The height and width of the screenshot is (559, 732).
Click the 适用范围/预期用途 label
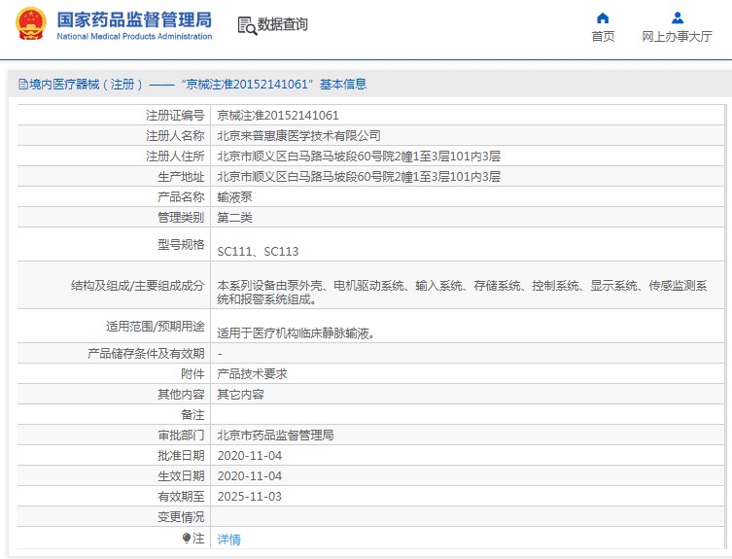[x=155, y=326]
